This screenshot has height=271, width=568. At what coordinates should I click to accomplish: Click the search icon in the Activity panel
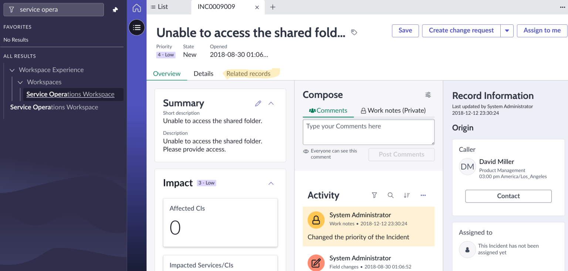point(390,195)
